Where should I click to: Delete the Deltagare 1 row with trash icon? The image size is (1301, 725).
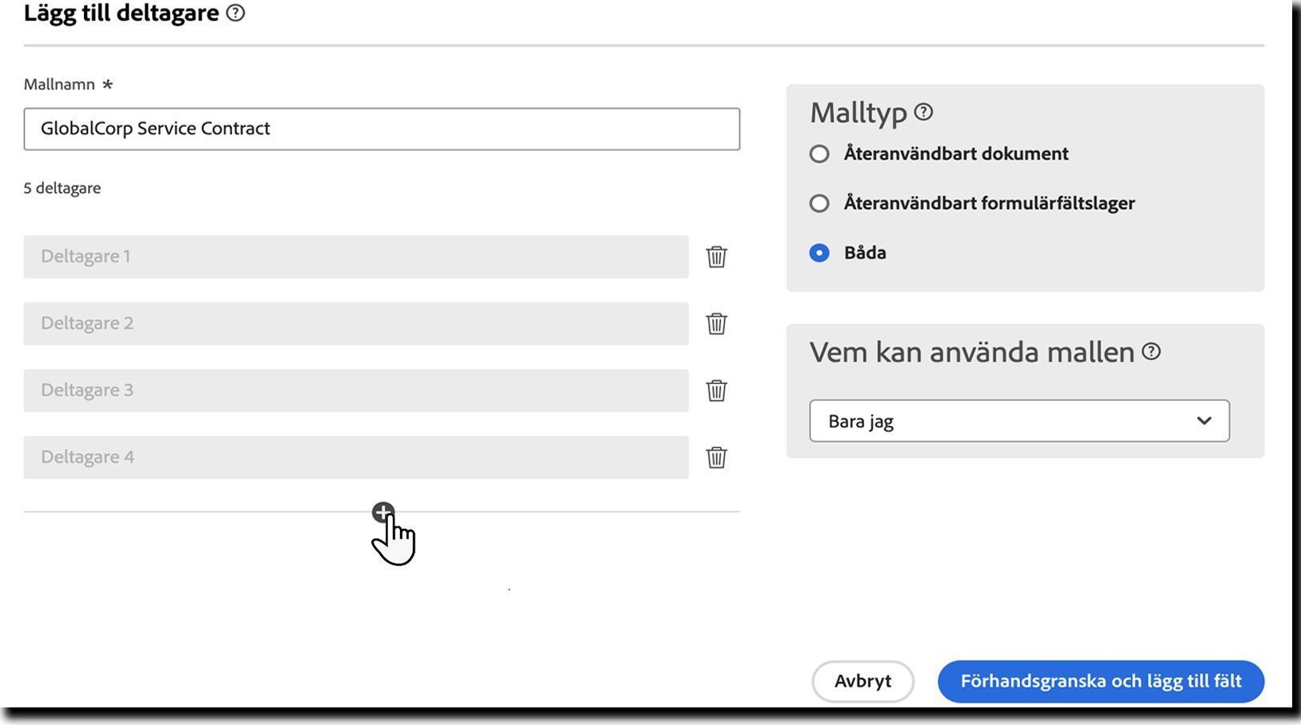tap(716, 257)
